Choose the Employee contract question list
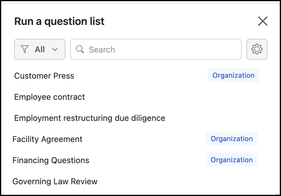The height and width of the screenshot is (196, 281). pyautogui.click(x=50, y=97)
